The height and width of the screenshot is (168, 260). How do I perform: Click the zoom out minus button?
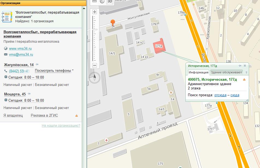pos(94,65)
